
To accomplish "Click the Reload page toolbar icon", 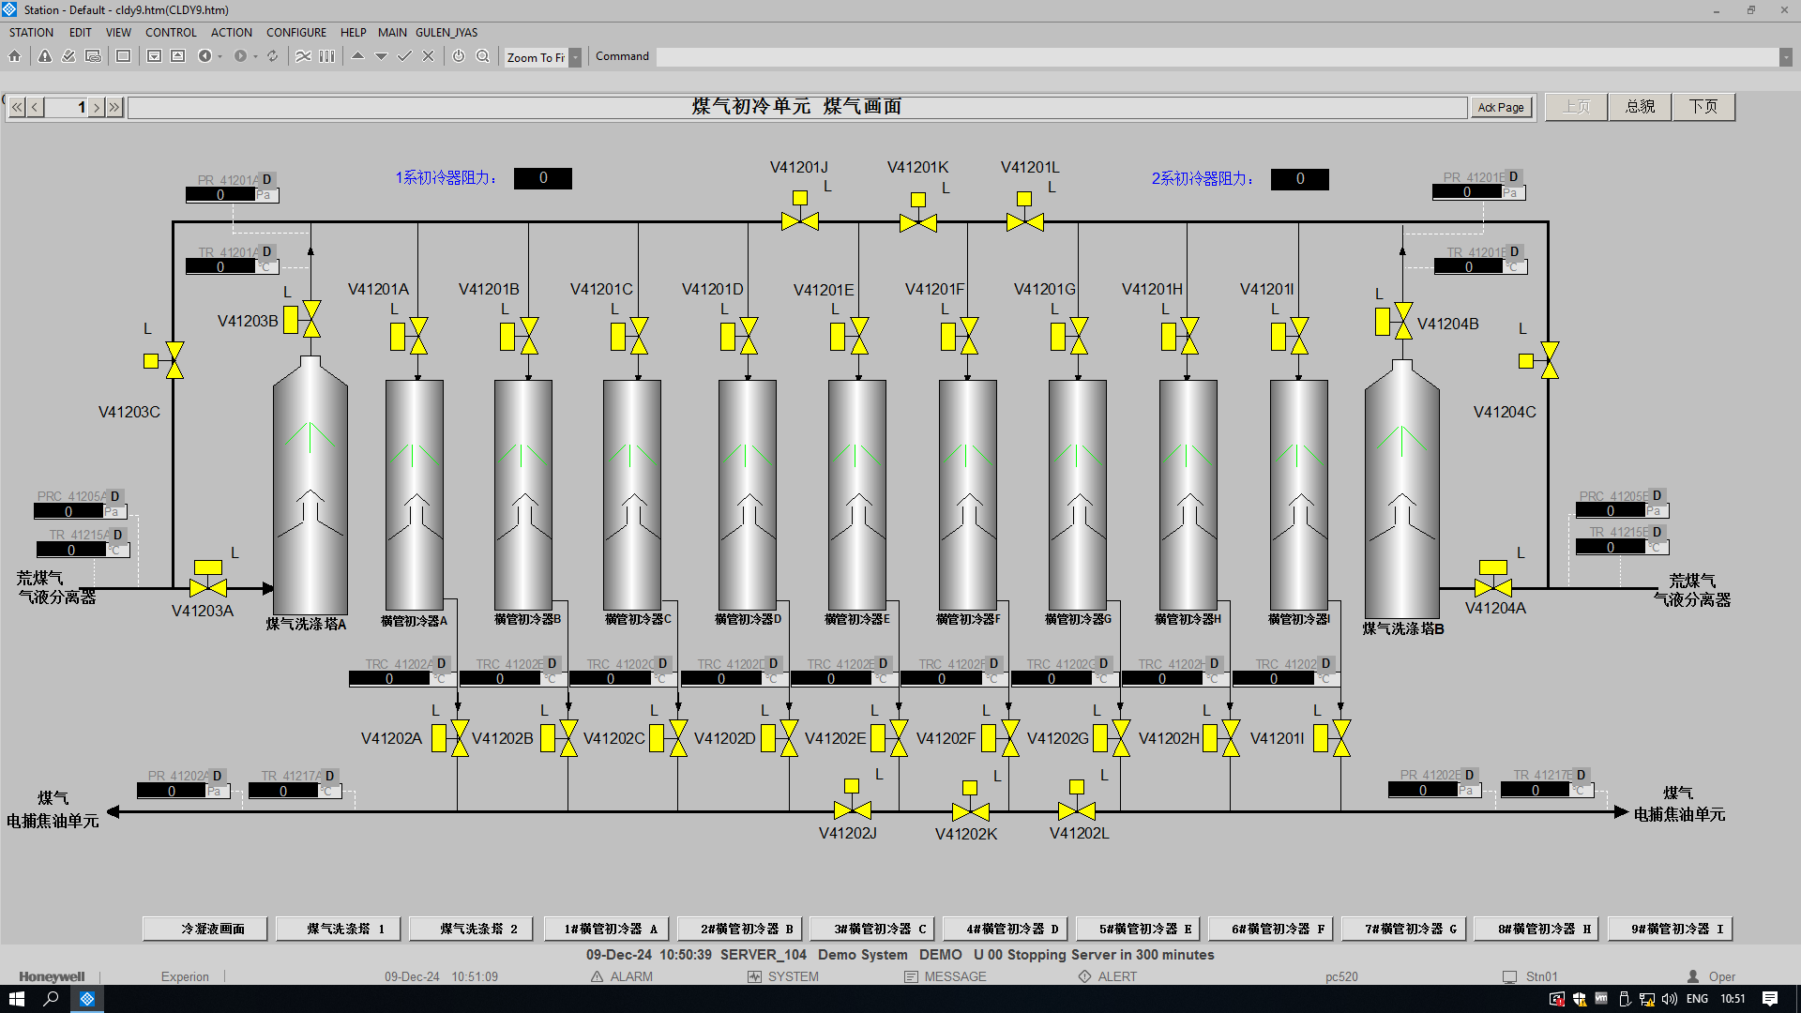I will 272,56.
